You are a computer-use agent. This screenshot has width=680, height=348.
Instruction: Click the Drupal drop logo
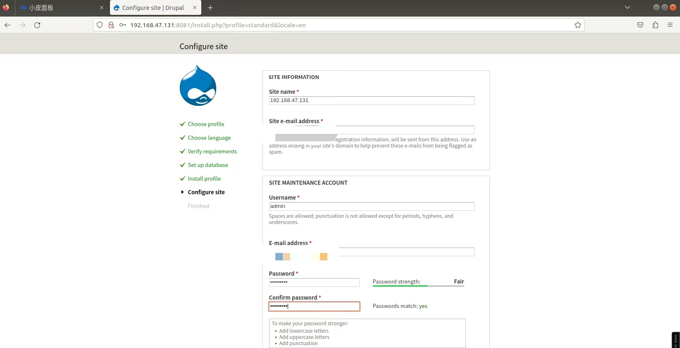click(198, 86)
